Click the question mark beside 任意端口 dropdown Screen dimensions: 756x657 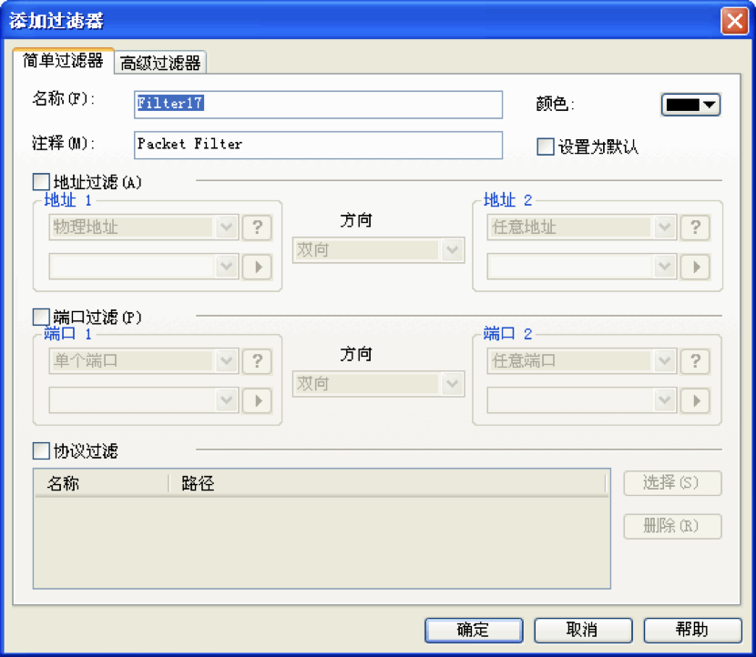[695, 360]
